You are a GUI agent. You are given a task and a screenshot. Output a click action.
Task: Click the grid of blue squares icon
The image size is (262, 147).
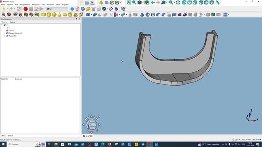tap(225, 15)
